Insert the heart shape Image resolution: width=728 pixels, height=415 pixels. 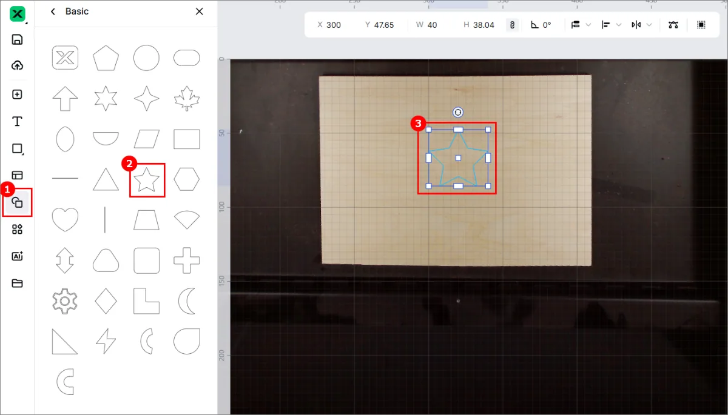tap(65, 219)
